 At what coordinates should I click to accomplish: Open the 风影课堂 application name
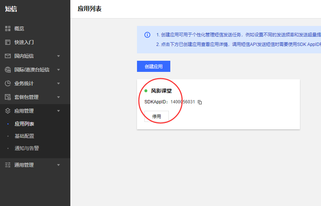[x=161, y=91]
